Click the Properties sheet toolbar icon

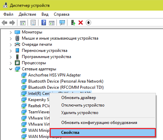(33, 23)
